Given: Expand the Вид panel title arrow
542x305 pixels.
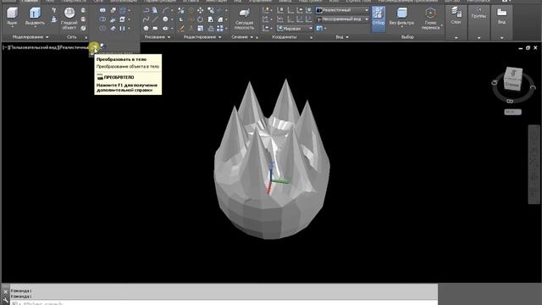Looking at the screenshot, I should point(347,37).
